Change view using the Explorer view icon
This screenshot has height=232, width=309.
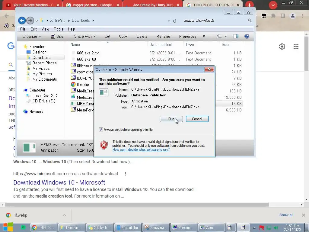(x=219, y=36)
